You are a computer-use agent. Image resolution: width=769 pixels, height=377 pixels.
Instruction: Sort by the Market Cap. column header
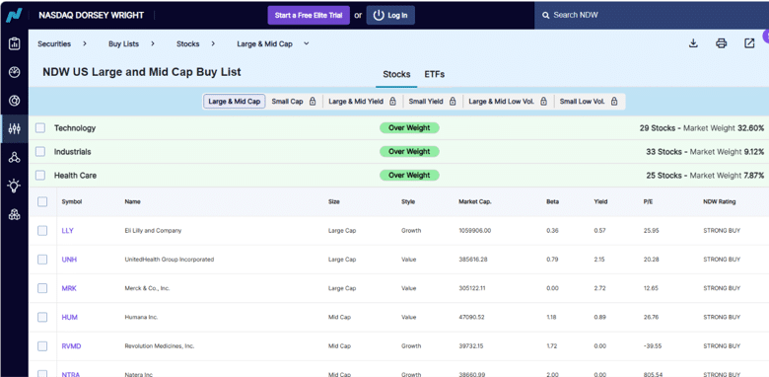475,201
